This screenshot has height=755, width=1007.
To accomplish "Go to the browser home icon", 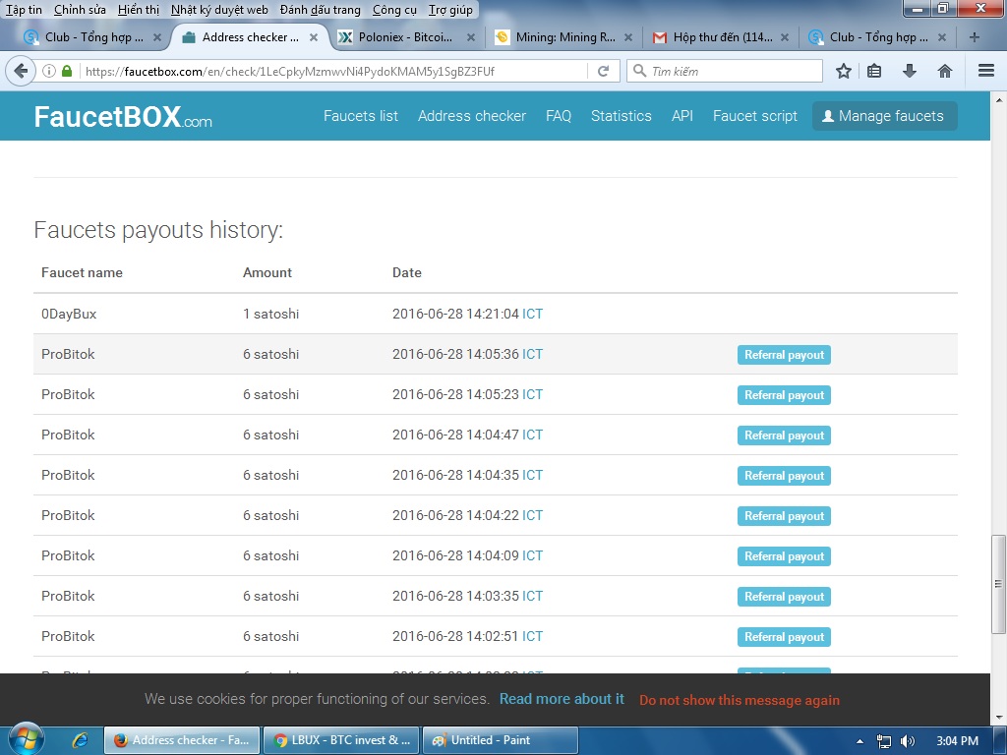I will [944, 72].
